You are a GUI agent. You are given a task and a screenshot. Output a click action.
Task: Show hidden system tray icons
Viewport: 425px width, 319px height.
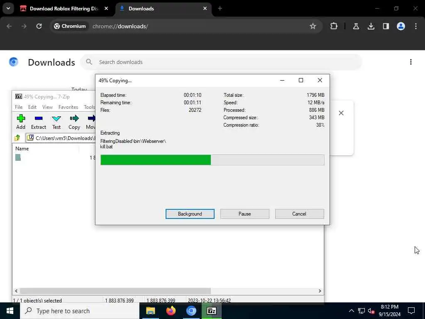351,311
